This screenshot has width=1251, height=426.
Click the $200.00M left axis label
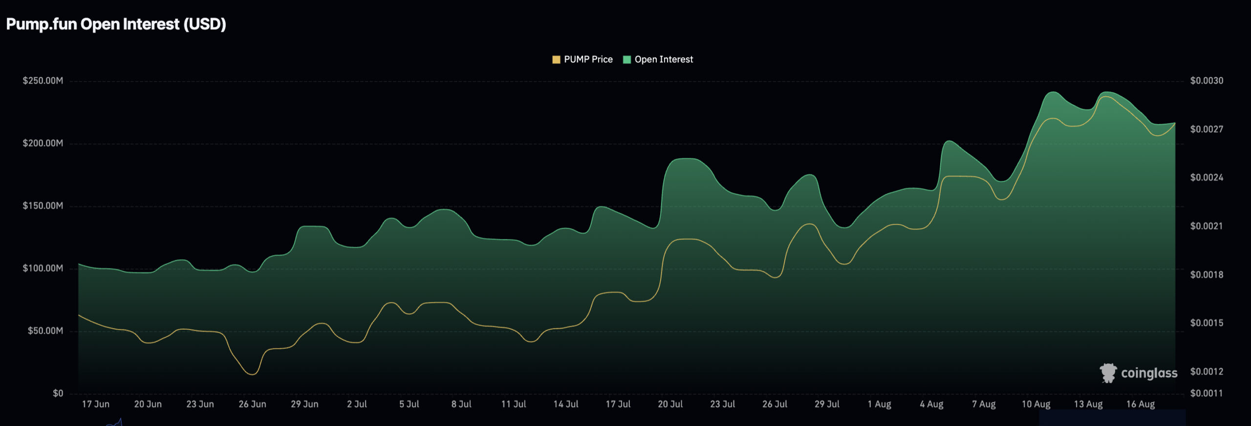click(43, 143)
